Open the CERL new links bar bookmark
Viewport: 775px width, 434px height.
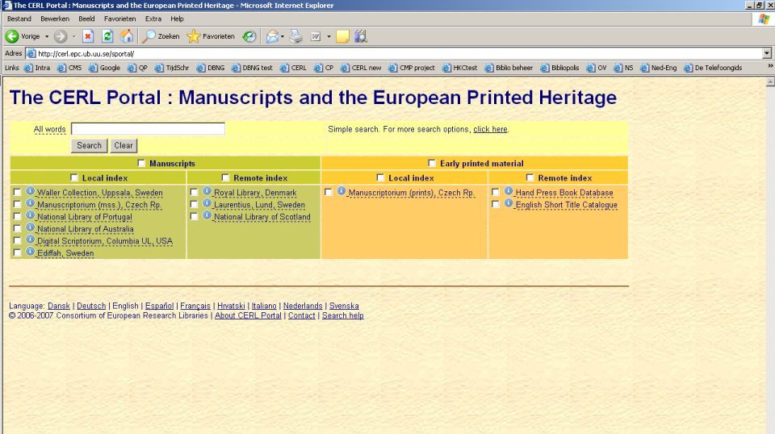(362, 68)
